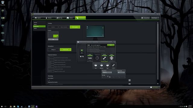Click the Log in button in ShadowPlay popup

[111, 45]
